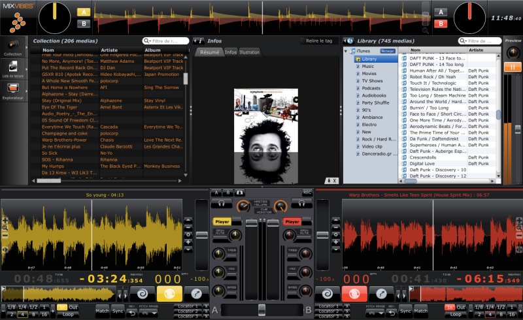Toggle the yellow In loop button
The image size is (523, 320).
point(61,307)
